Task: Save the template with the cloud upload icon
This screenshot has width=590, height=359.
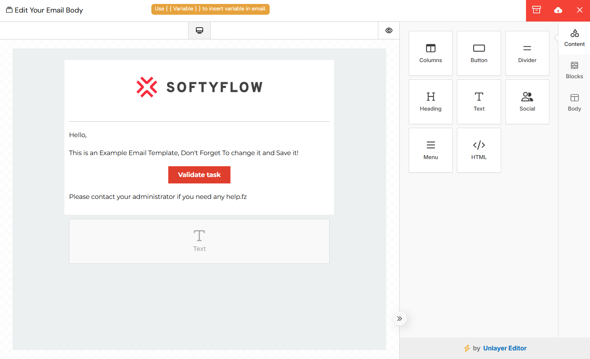Action: (x=558, y=10)
